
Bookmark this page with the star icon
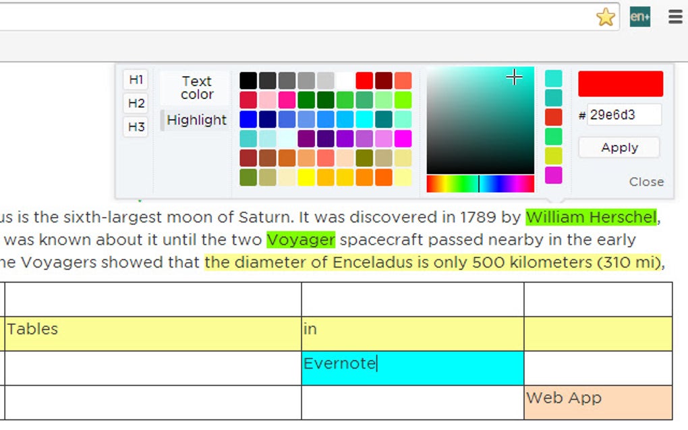pos(606,17)
